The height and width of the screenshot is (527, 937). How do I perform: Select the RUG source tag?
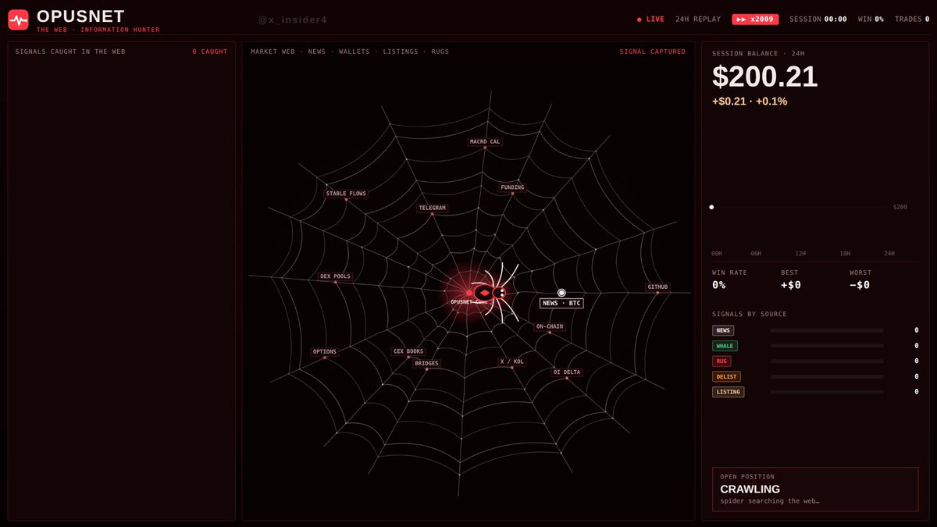pos(721,361)
